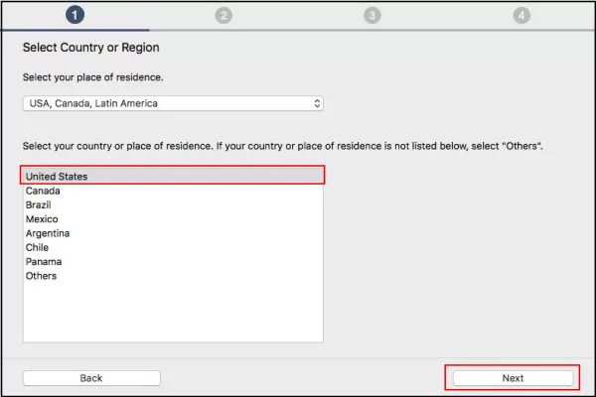
Task: Click the step 4 circle indicator
Action: pyautogui.click(x=521, y=16)
